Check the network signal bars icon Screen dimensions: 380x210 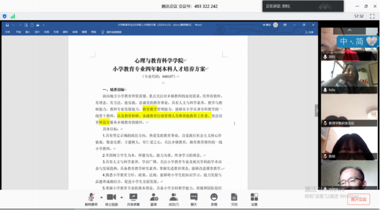pyautogui.click(x=13, y=16)
